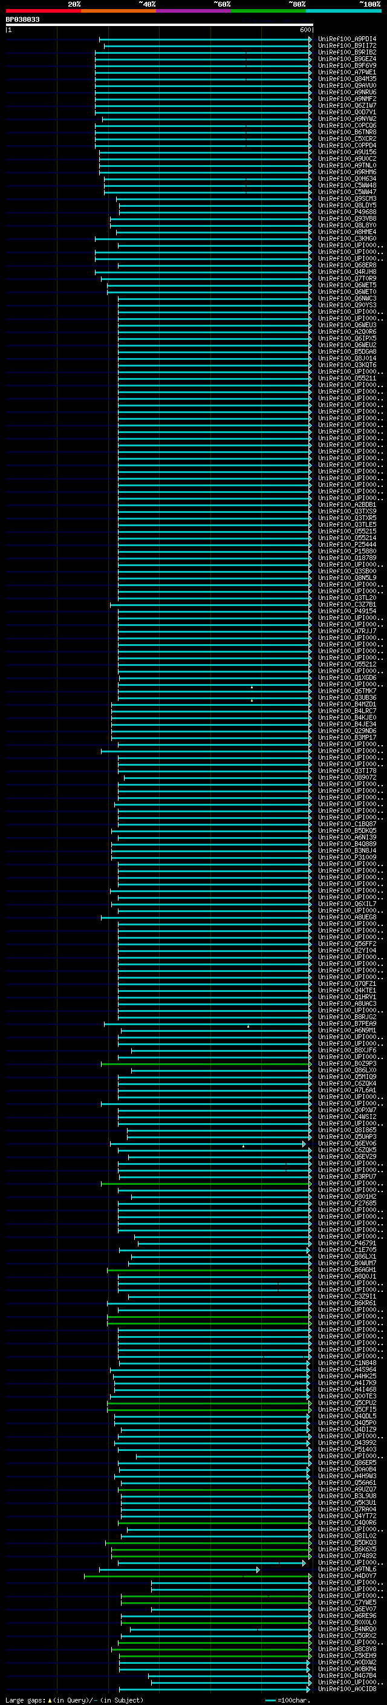Open hit UniRef100_B6TNR8
This screenshot has height=1705, width=387.
pyautogui.click(x=346, y=132)
